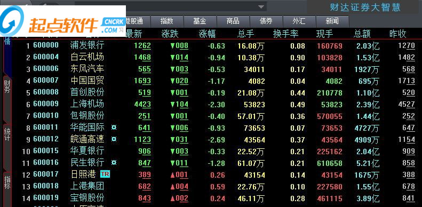Select the 宝钢股份 stock name

pyautogui.click(x=87, y=198)
